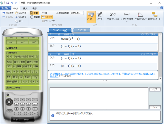
Task: Click the square root key on calculator
Action: (x=33, y=72)
